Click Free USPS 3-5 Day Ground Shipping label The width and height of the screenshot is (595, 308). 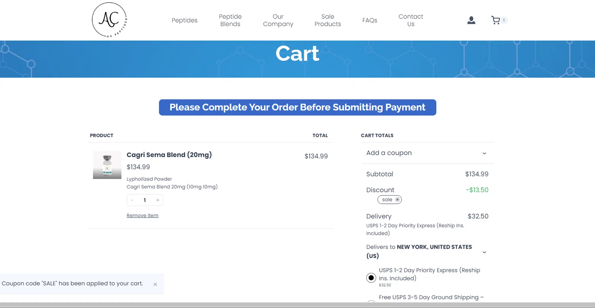431,297
